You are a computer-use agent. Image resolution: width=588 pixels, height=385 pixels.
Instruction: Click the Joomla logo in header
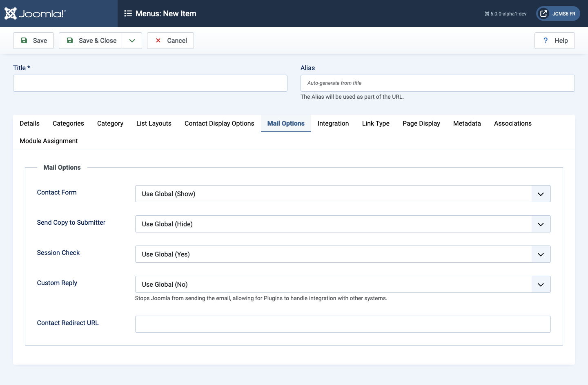pyautogui.click(x=35, y=13)
